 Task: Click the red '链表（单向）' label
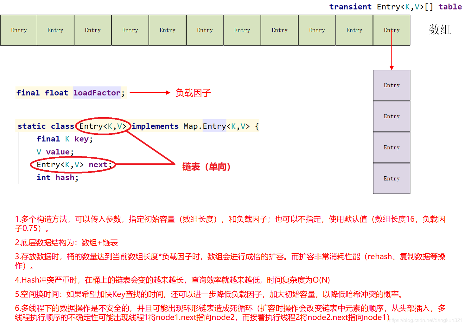[206, 167]
